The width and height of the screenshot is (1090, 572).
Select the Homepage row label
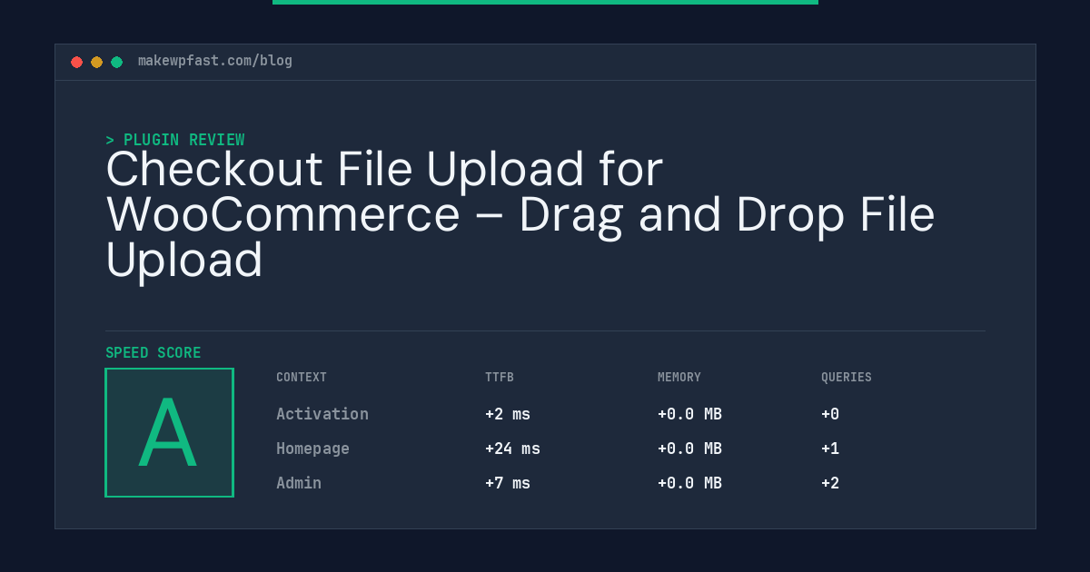pyautogui.click(x=313, y=449)
